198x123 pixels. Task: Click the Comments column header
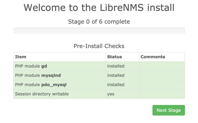pyautogui.click(x=153, y=57)
